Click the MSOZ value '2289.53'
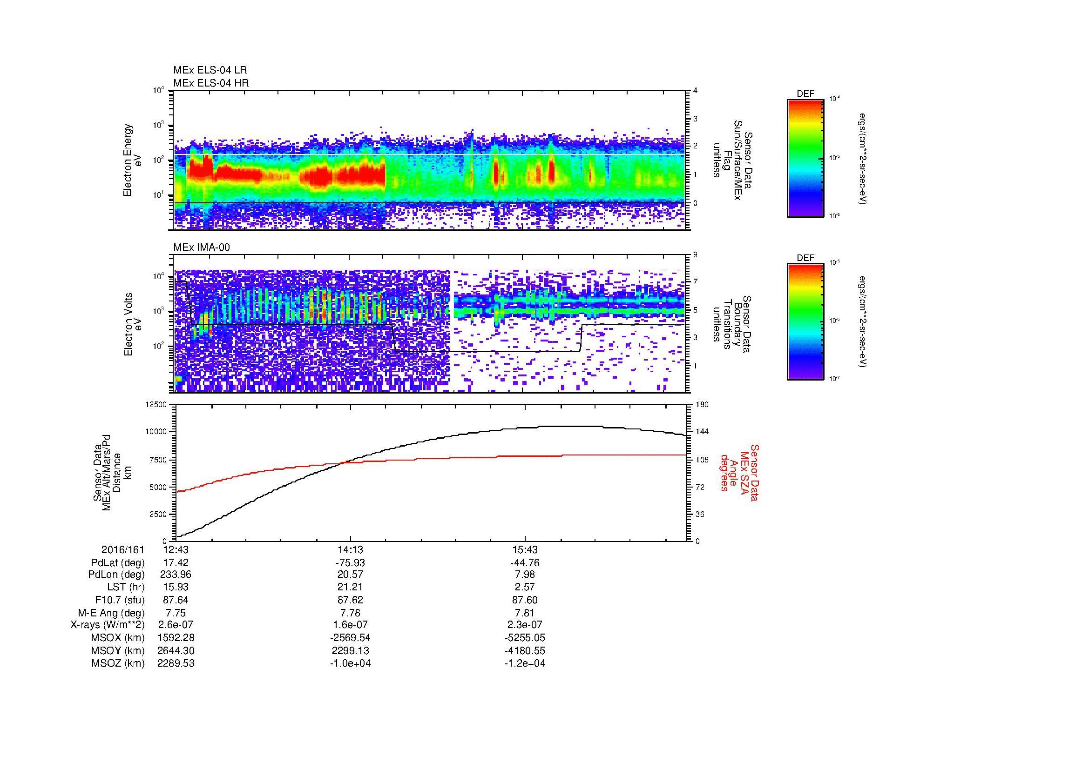The height and width of the screenshot is (769, 1089). [x=176, y=663]
